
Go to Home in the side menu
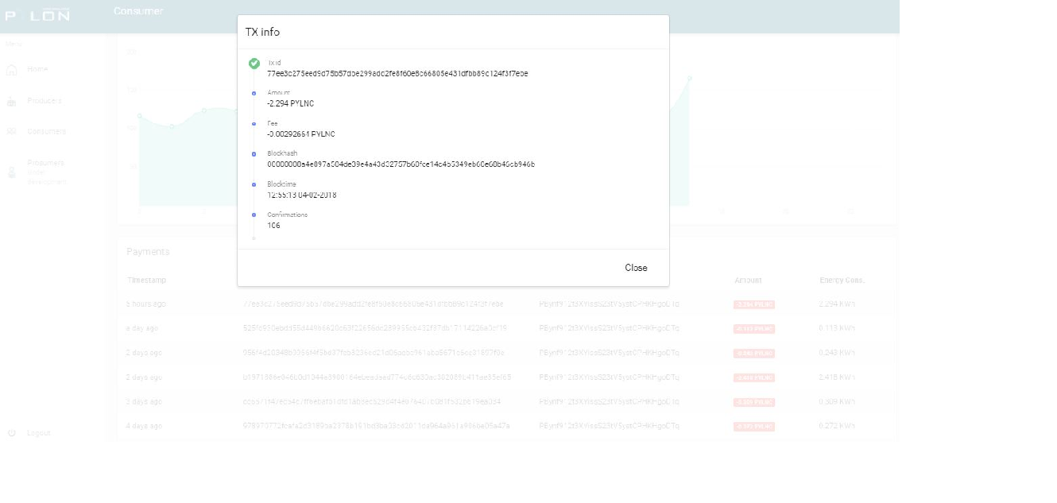(x=37, y=69)
